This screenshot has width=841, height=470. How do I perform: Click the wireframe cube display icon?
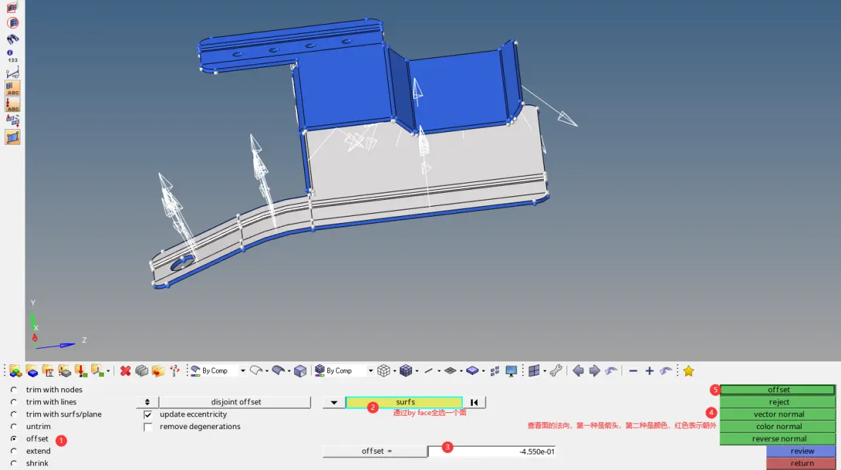384,370
